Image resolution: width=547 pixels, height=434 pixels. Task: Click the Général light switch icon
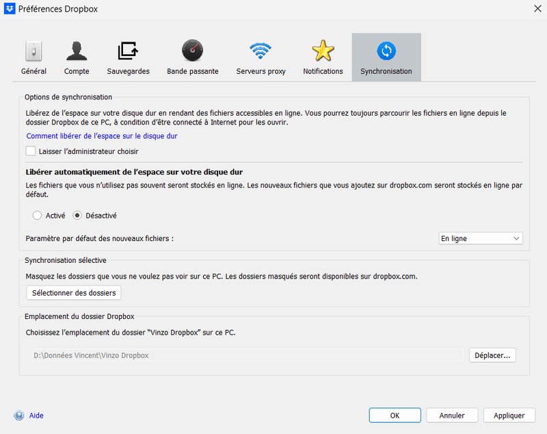click(34, 51)
